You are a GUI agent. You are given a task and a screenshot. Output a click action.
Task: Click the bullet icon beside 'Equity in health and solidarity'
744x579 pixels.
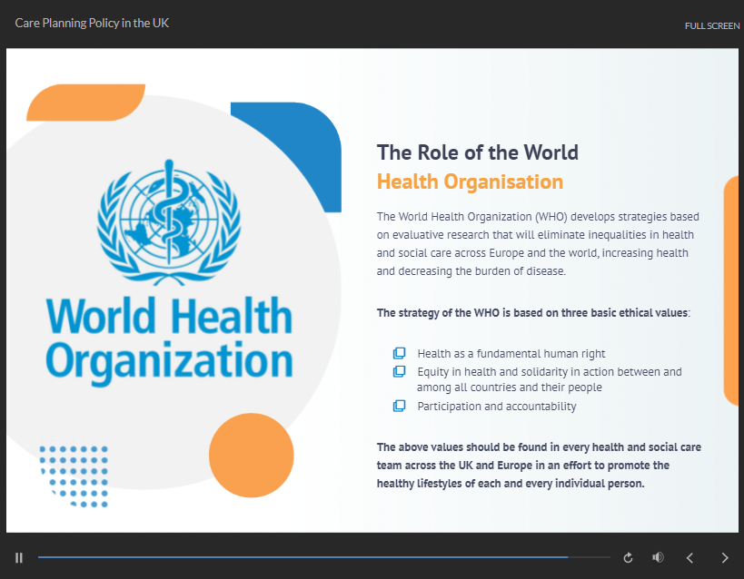click(x=399, y=371)
